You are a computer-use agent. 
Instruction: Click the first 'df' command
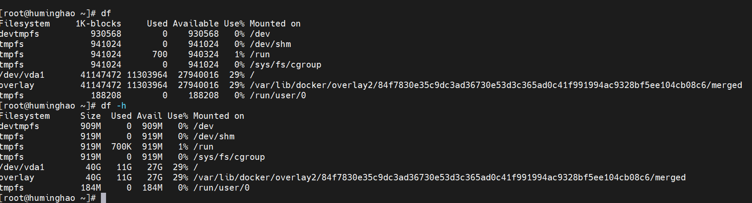point(106,13)
